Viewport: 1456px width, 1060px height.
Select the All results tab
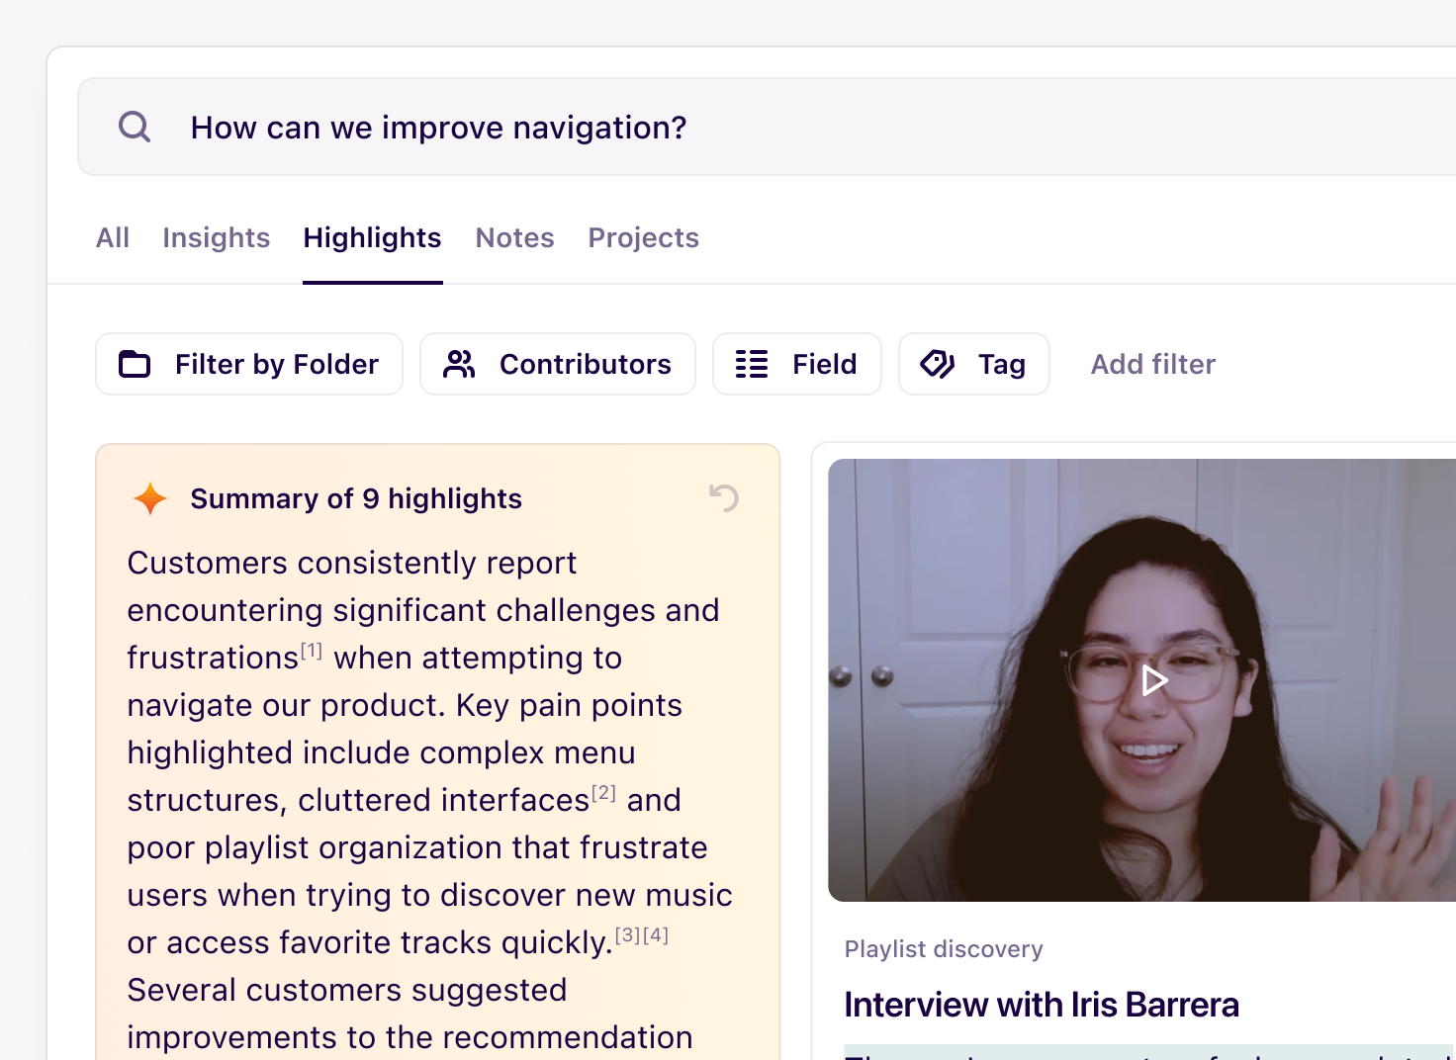tap(112, 237)
